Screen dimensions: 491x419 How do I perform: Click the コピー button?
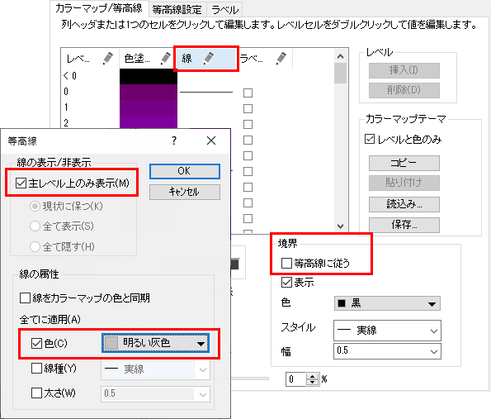click(404, 163)
